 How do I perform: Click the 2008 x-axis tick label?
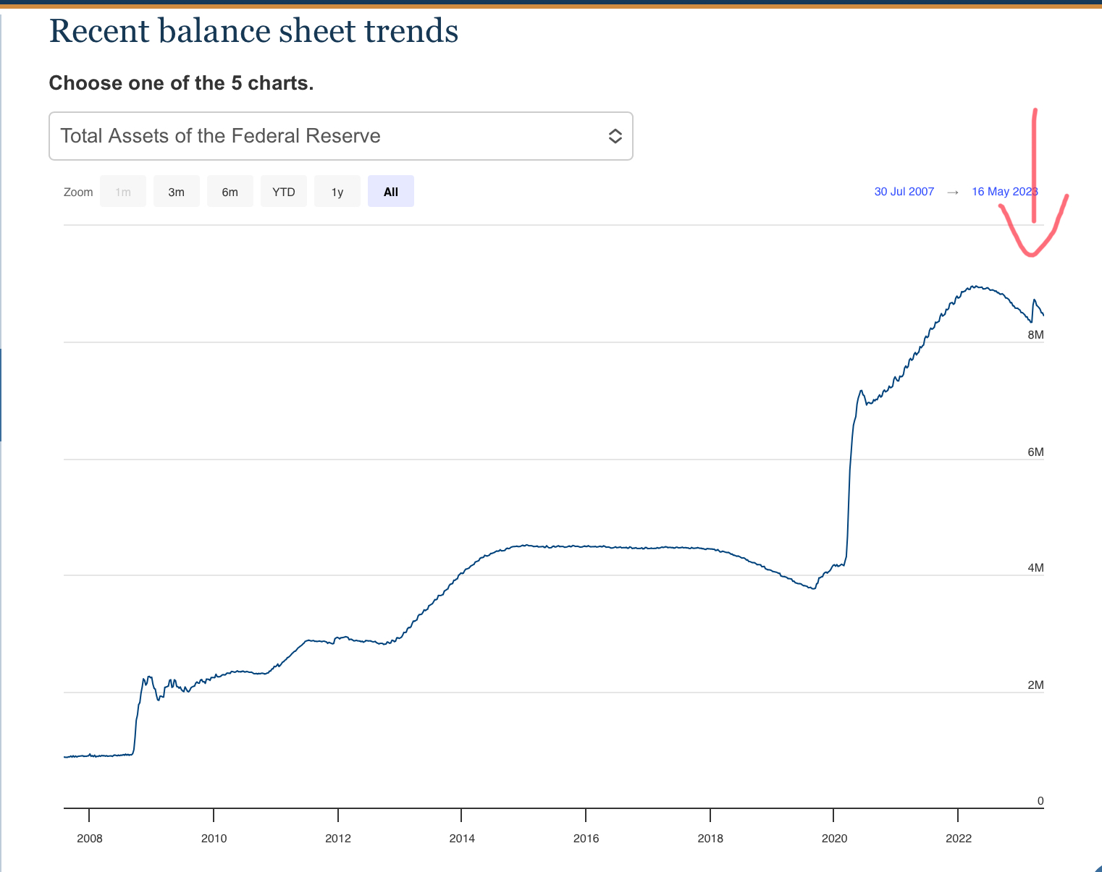90,838
